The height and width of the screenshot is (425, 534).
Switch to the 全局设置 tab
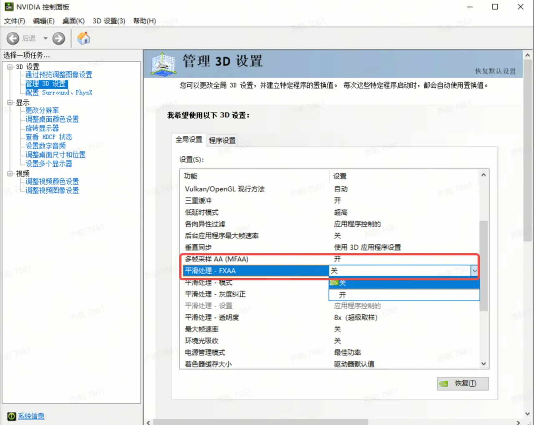pos(189,140)
